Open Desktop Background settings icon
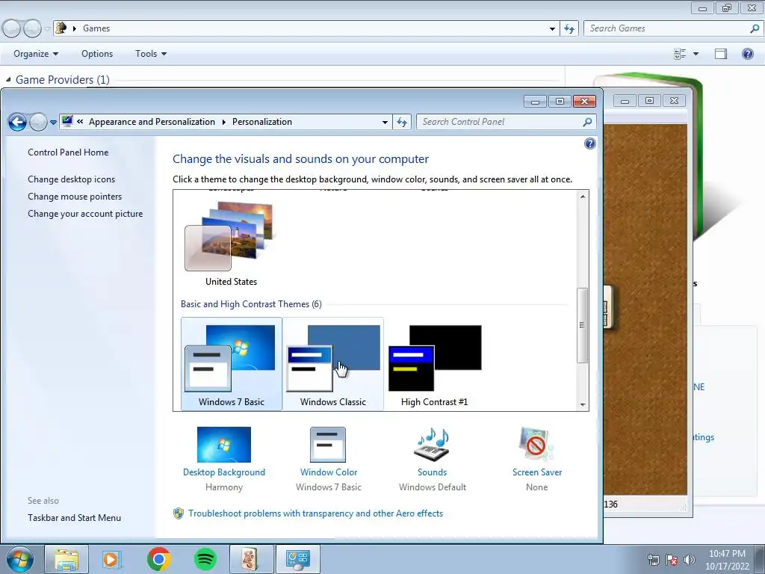 click(224, 445)
